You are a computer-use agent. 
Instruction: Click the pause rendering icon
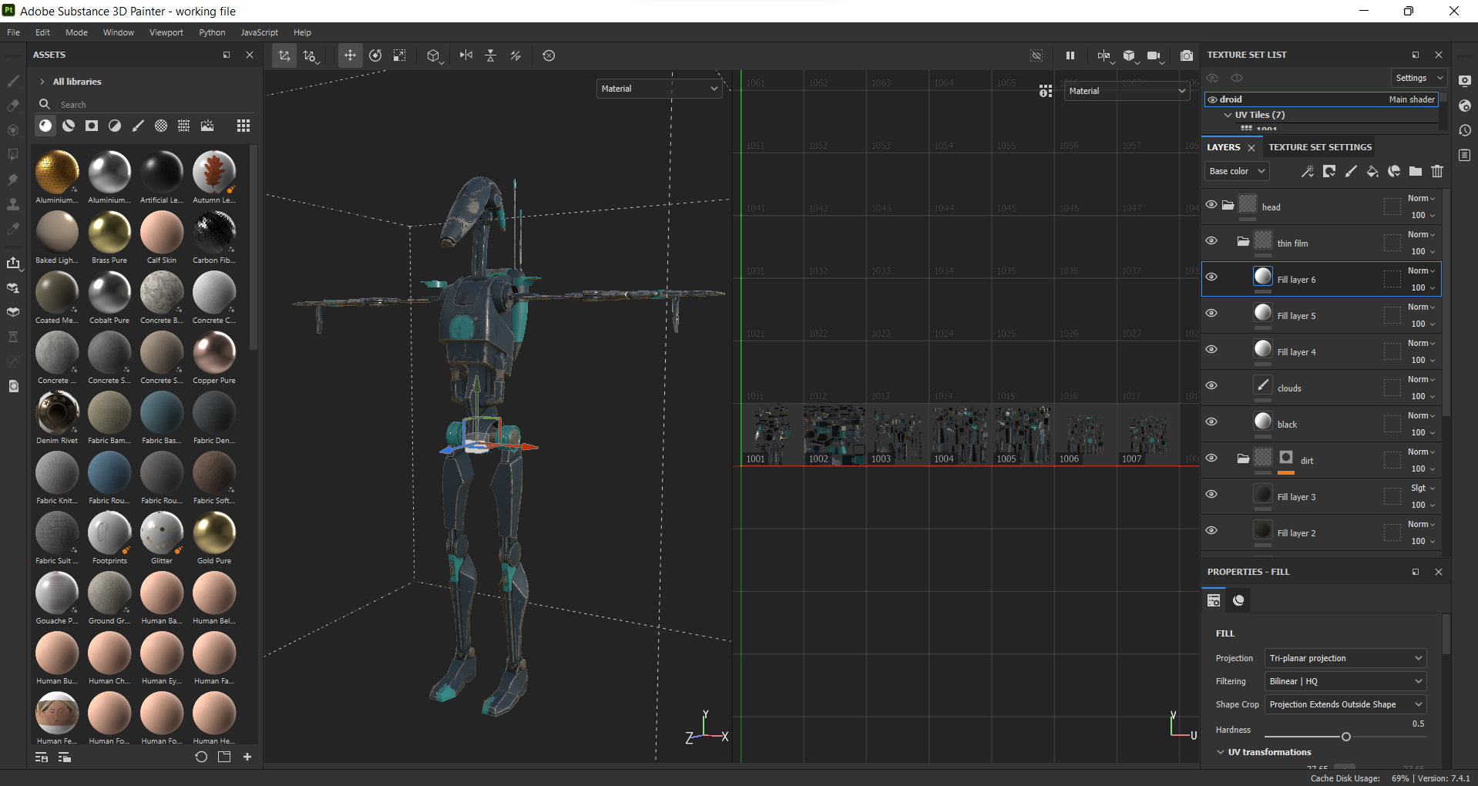(1070, 55)
